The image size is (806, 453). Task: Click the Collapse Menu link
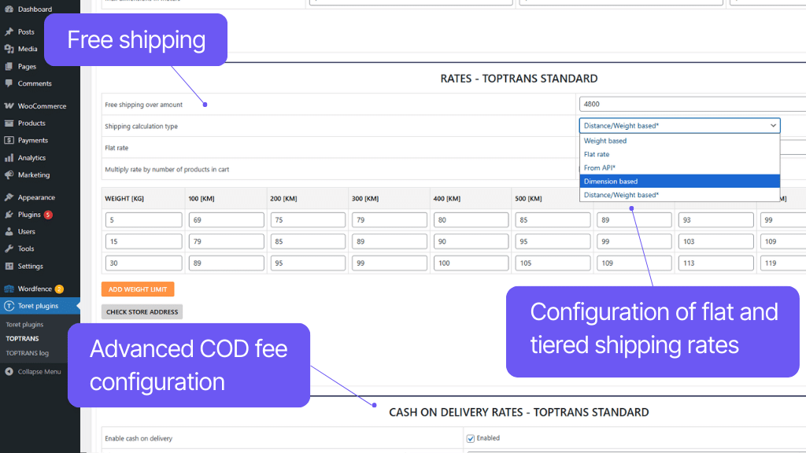coord(39,371)
